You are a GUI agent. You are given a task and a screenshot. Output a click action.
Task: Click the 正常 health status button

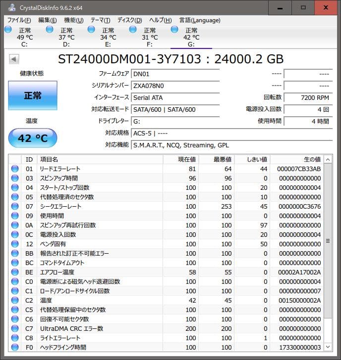pyautogui.click(x=33, y=95)
